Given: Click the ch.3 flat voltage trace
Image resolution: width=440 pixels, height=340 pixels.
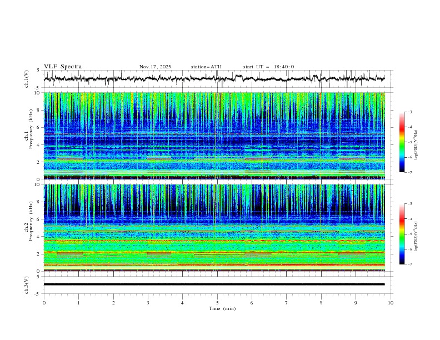Looking at the screenshot, I should (214, 284).
